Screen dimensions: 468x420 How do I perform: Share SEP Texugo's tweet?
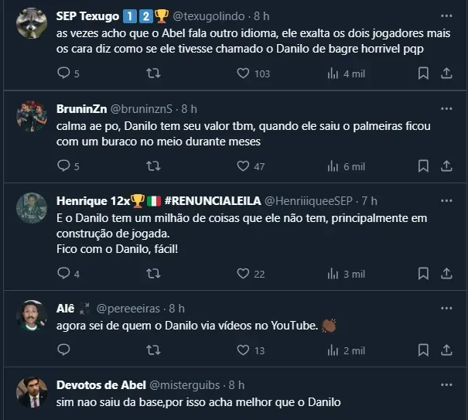(446, 73)
